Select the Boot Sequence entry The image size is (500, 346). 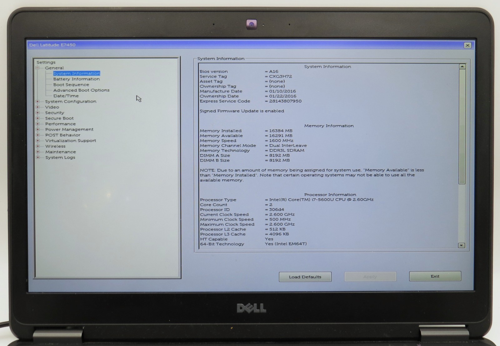[x=71, y=85]
